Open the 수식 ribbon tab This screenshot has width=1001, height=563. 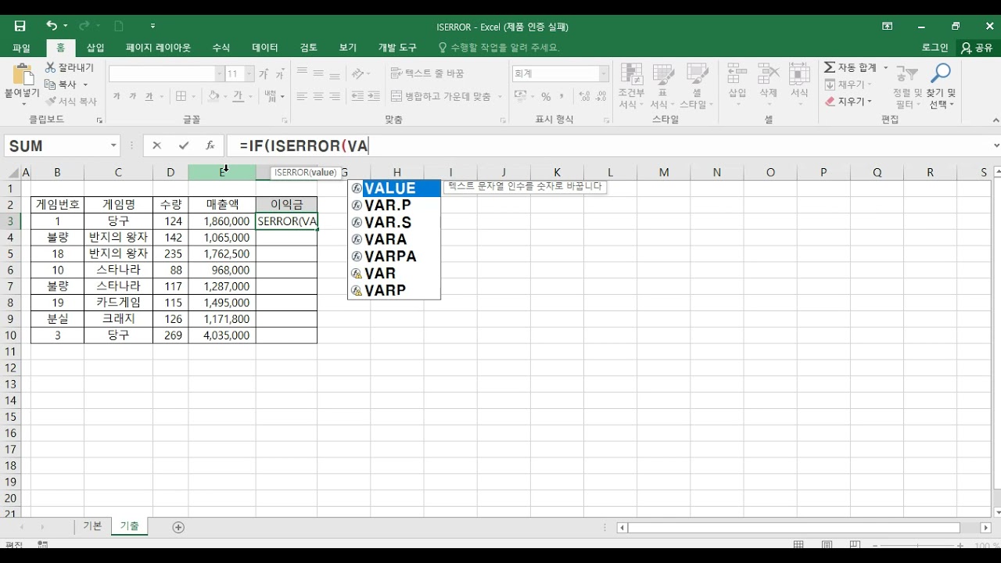pos(221,48)
